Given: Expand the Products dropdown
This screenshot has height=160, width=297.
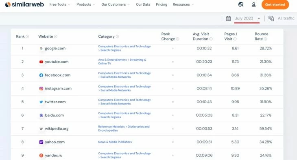Looking at the screenshot, I should (x=85, y=4).
